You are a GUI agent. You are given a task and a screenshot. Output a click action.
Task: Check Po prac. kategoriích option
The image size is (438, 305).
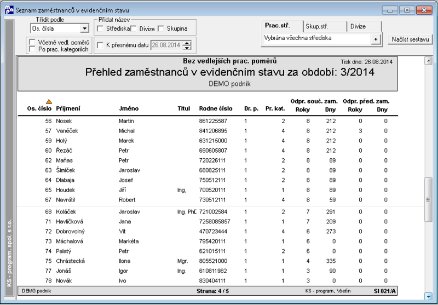pyautogui.click(x=32, y=49)
